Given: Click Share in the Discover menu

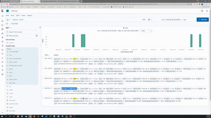Looking at the screenshot, I should (23, 15).
